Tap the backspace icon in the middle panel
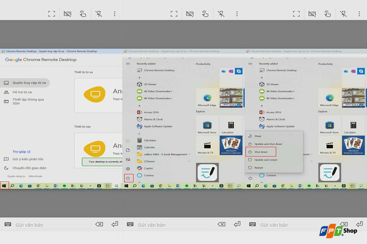Screen dimensions: 367x244 point(222,224)
